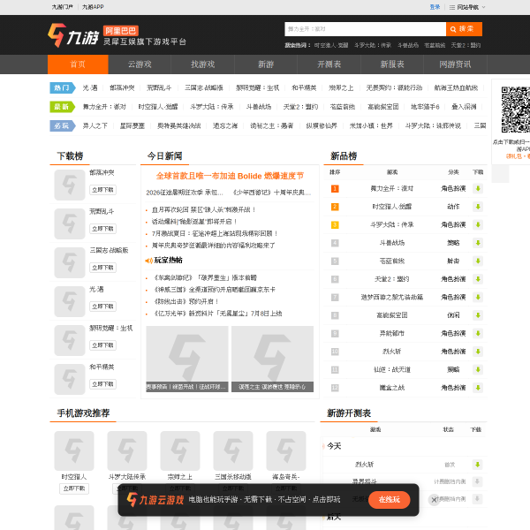Click the green 最新 category tag
530x530 pixels.
coord(63,107)
